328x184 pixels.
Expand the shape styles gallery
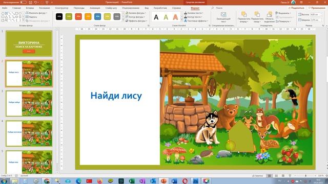tap(123, 20)
